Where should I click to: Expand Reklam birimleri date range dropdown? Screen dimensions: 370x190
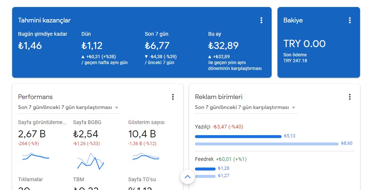point(246,108)
